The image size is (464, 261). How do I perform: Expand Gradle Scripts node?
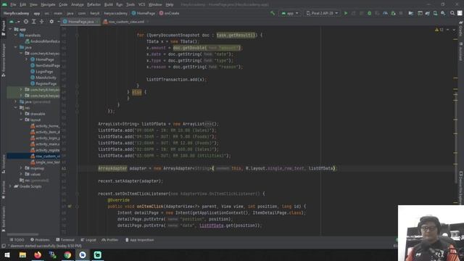point(10,186)
